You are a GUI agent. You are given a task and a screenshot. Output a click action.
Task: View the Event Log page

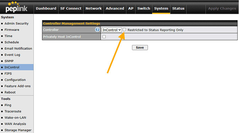(12, 55)
